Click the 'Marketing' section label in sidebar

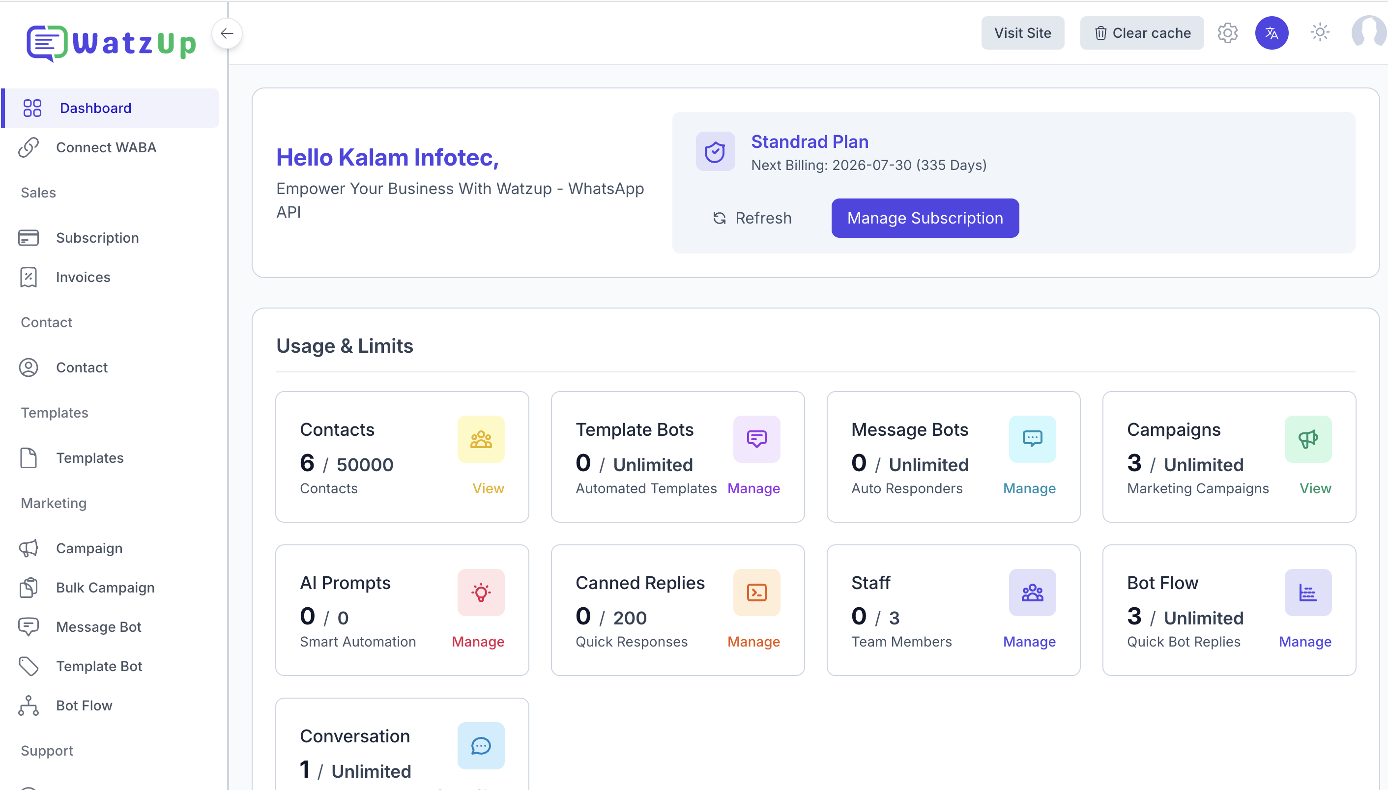click(x=53, y=503)
